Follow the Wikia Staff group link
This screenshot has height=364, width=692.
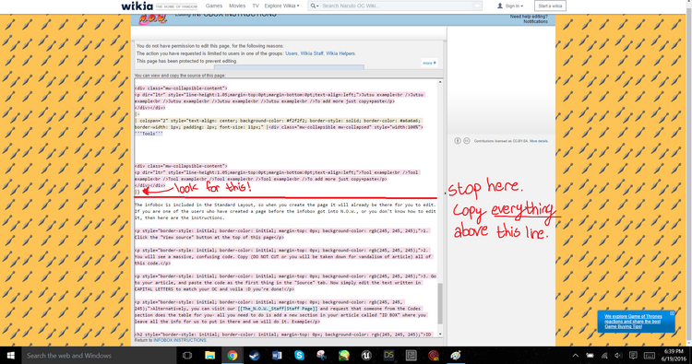[x=312, y=53]
